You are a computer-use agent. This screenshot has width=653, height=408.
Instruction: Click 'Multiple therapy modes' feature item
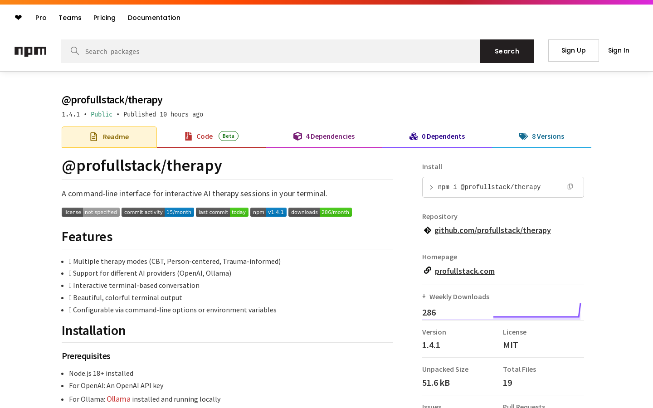click(x=175, y=262)
